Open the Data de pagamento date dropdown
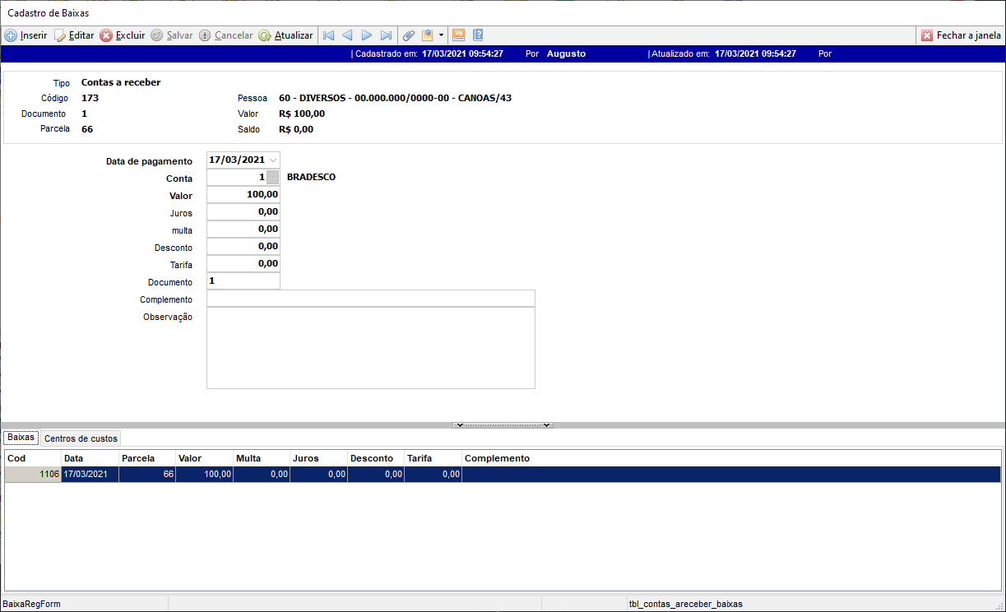The image size is (1006, 612). (273, 160)
